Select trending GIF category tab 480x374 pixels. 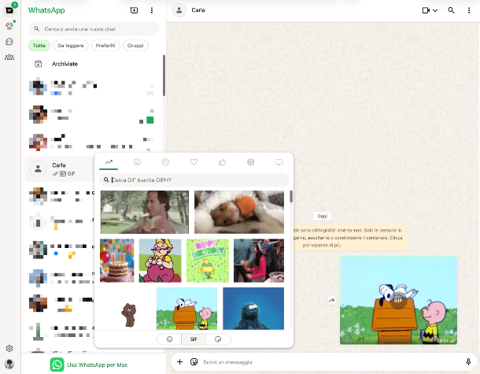click(x=109, y=162)
